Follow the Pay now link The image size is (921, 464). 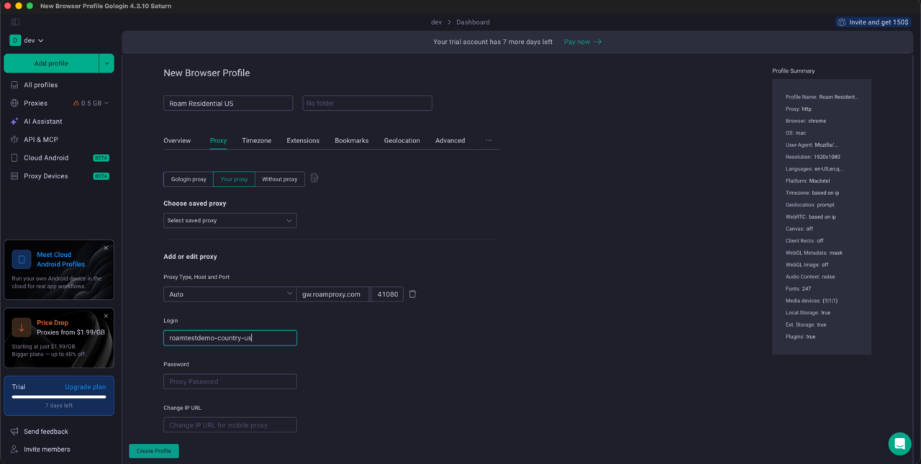pyautogui.click(x=583, y=42)
